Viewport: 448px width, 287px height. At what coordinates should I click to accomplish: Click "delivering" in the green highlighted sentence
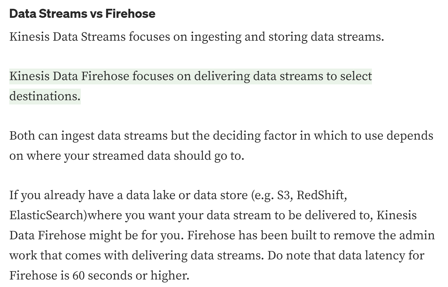tap(222, 76)
